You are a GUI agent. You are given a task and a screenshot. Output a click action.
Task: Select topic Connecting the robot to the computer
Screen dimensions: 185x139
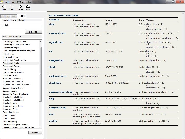pos(19,51)
